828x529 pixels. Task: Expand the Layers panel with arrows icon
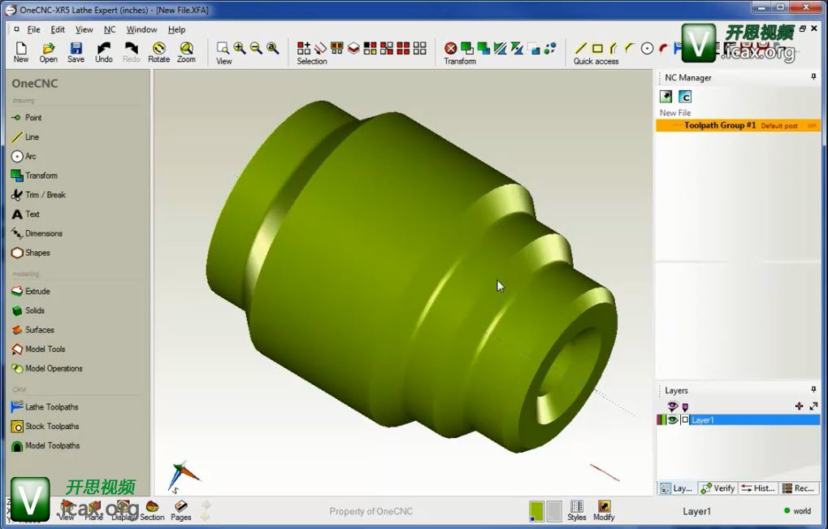point(813,405)
